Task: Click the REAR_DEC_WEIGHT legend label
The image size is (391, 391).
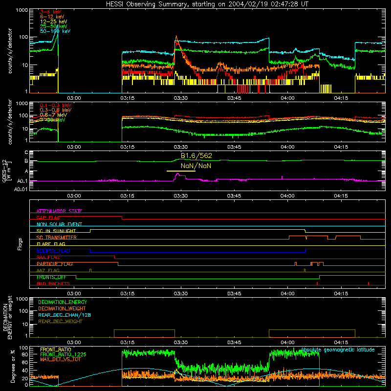Action: [x=60, y=322]
